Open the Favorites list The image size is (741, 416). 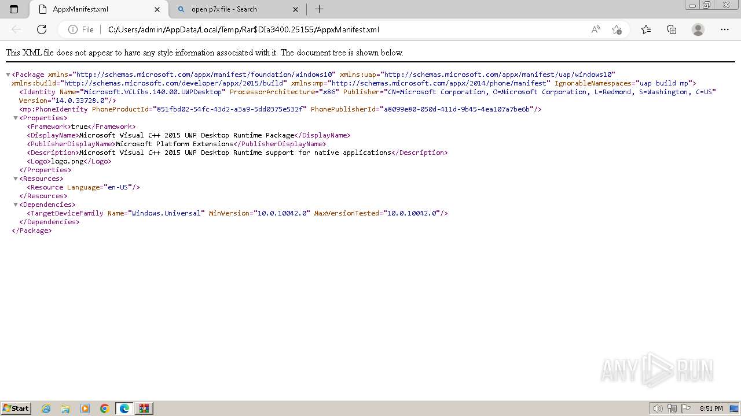click(646, 29)
